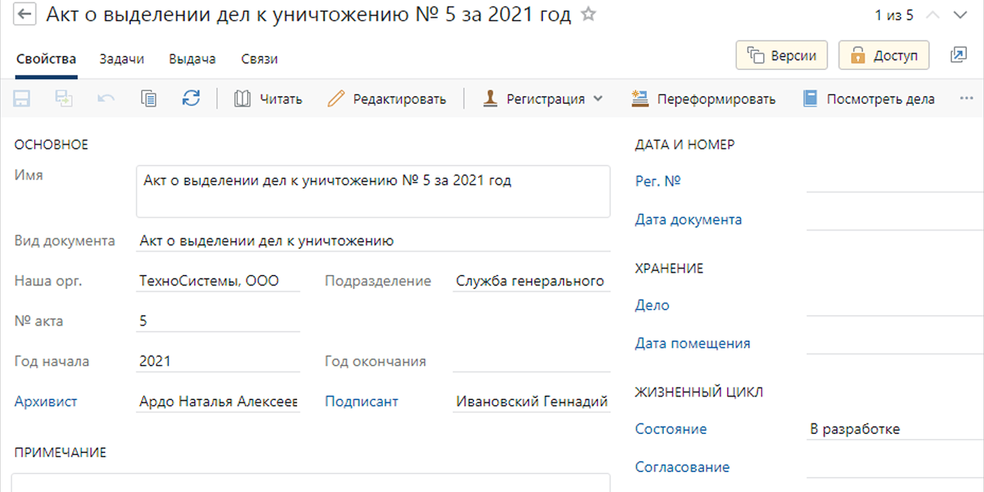Open card in new window icon
The height and width of the screenshot is (492, 984).
(x=959, y=55)
